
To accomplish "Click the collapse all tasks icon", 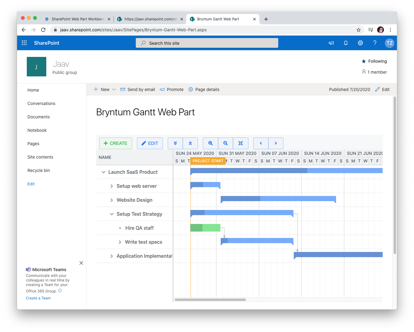I will click(190, 143).
